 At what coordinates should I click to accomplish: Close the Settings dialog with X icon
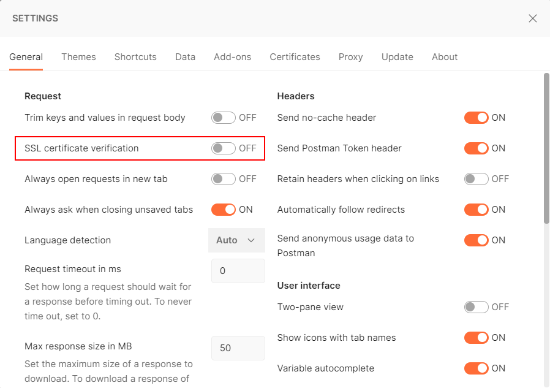pos(532,18)
